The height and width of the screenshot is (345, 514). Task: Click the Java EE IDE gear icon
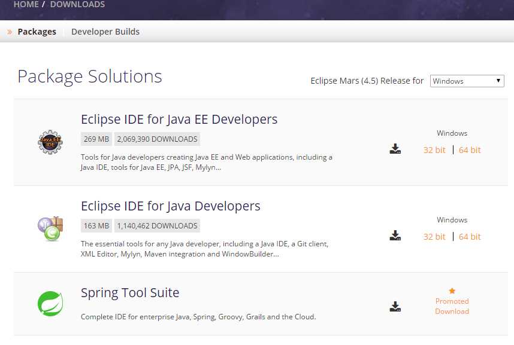pos(50,142)
